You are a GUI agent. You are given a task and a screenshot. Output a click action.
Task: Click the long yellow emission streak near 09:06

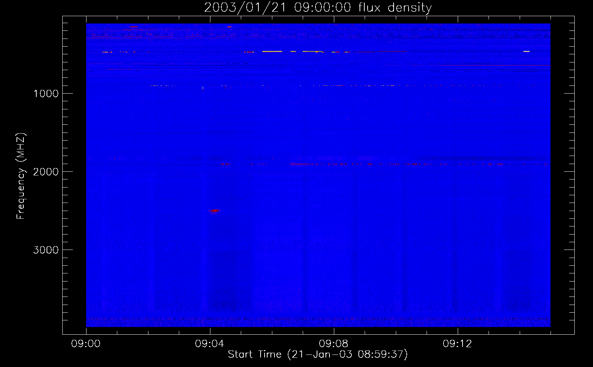tap(272, 51)
